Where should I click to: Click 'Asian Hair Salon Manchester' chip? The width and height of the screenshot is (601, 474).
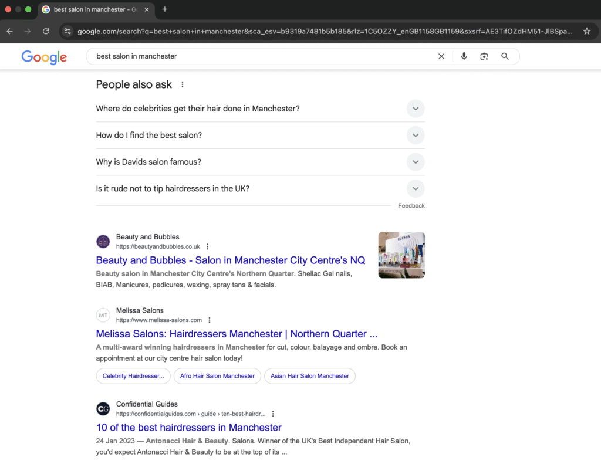[x=310, y=376]
